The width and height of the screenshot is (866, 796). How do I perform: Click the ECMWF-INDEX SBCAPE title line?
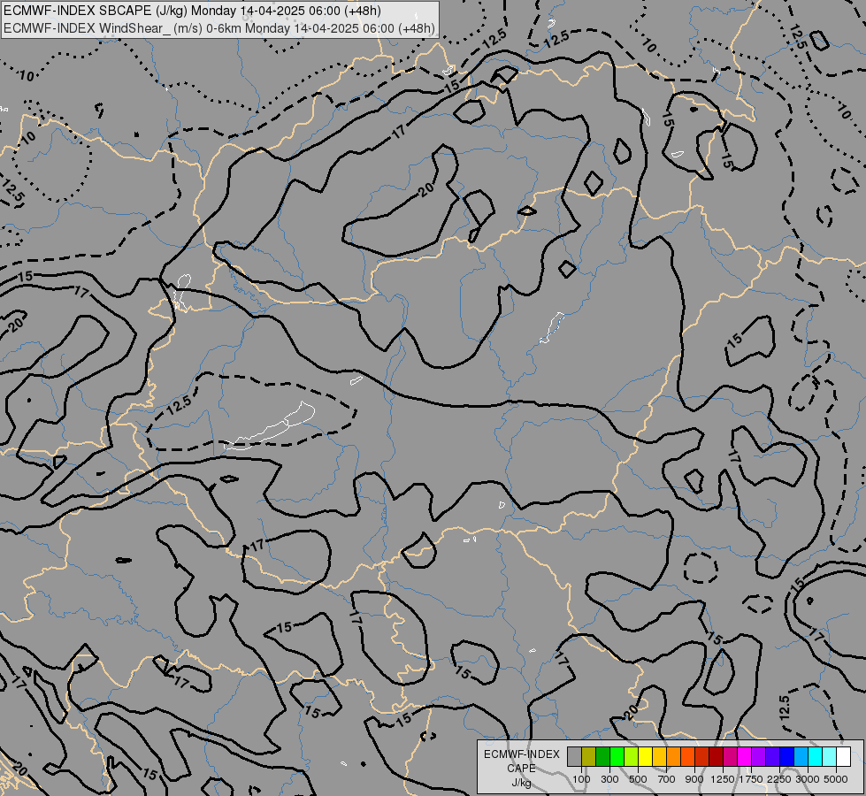point(192,11)
